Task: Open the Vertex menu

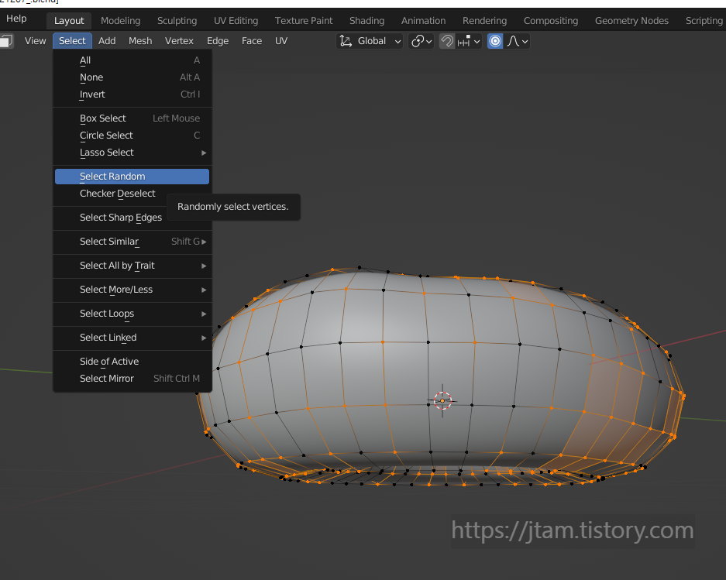Action: tap(179, 41)
